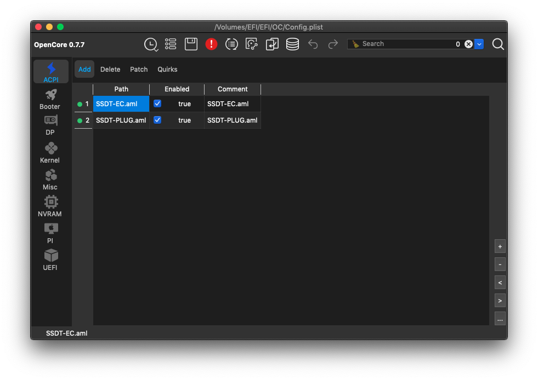Image resolution: width=538 pixels, height=380 pixels.
Task: Click the red exclamation validate icon
Action: (x=211, y=44)
